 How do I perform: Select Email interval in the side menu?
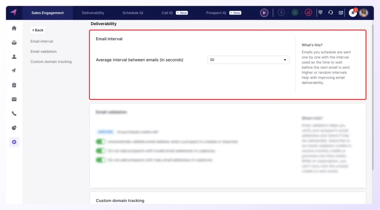(x=42, y=41)
